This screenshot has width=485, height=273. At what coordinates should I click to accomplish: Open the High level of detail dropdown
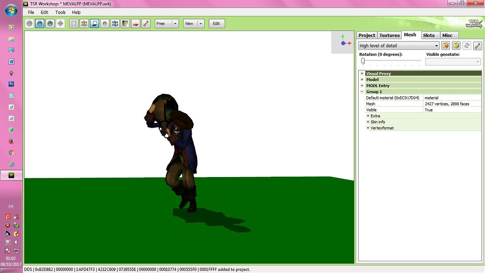(398, 45)
